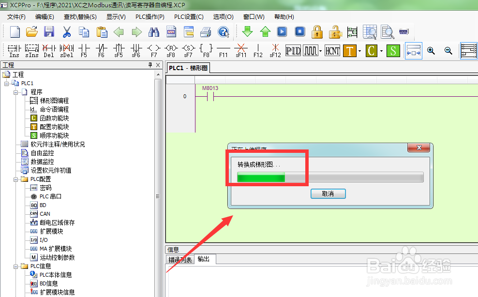Open the PLC设置(C) menu
The image size is (478, 297).
click(189, 17)
